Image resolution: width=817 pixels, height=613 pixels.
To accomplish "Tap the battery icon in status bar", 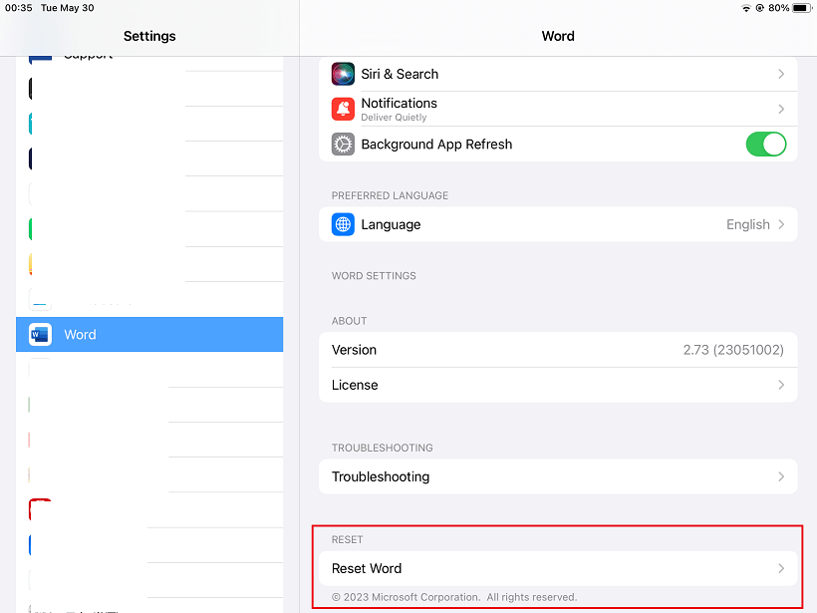I will click(802, 8).
